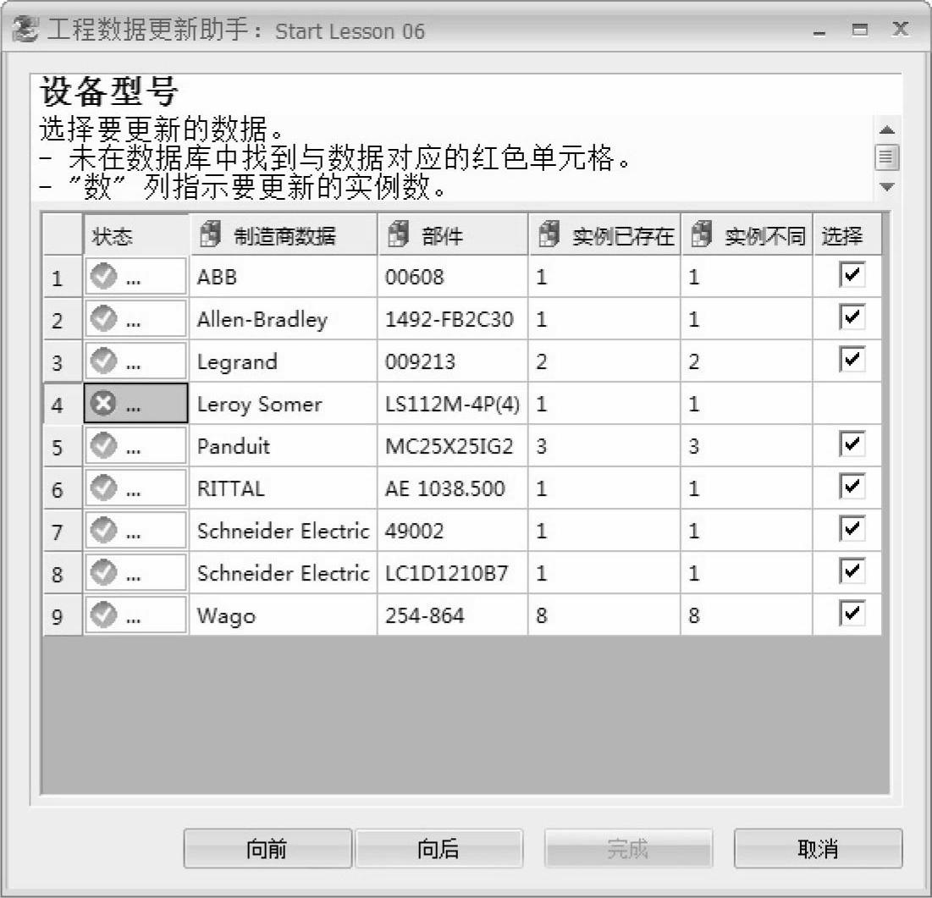Click the status icon in the 49002 row
The width and height of the screenshot is (932, 898).
103,530
